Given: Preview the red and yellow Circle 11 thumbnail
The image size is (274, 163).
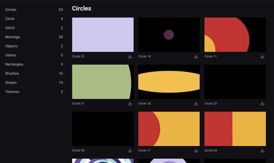Looking at the screenshot, I should point(235,35).
